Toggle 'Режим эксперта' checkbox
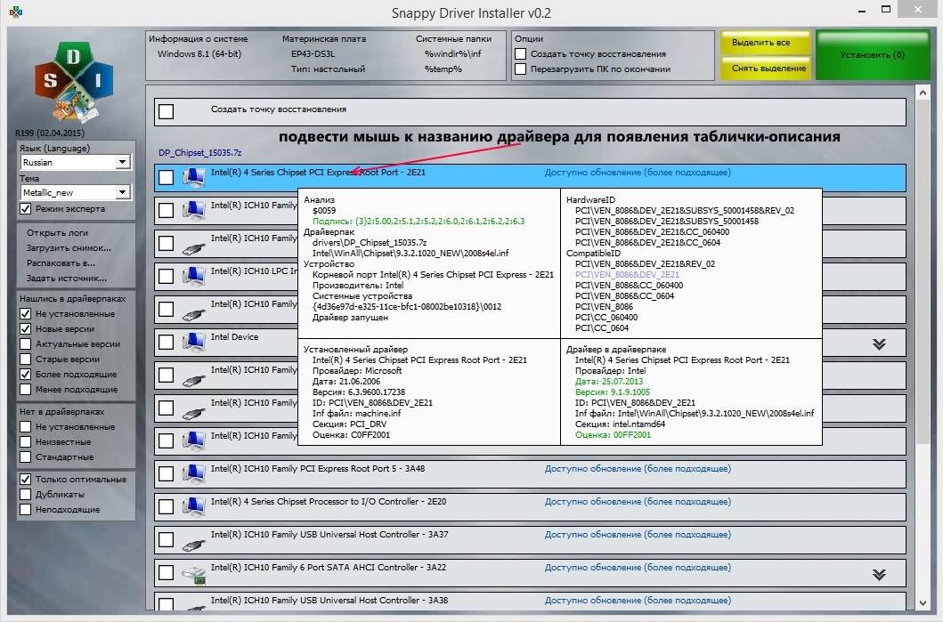Viewport: 943px width, 622px height. point(25,208)
